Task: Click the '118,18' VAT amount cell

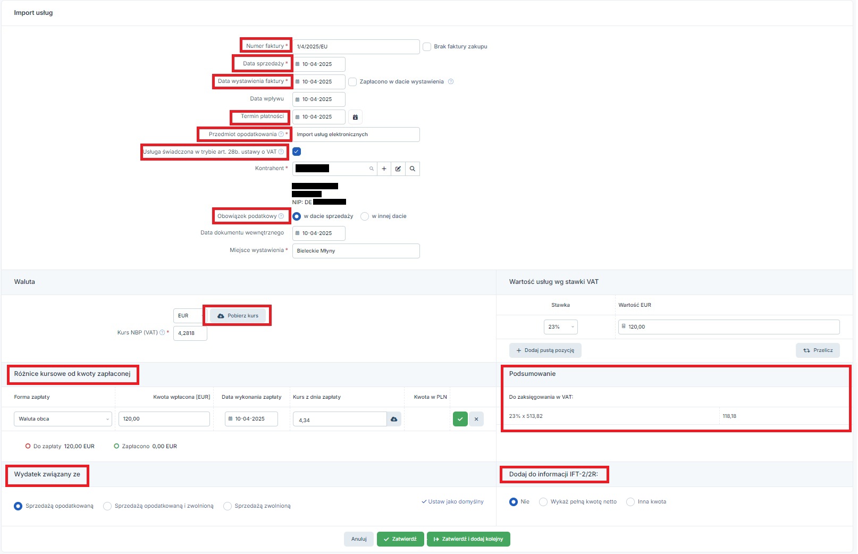Action: (x=784, y=416)
